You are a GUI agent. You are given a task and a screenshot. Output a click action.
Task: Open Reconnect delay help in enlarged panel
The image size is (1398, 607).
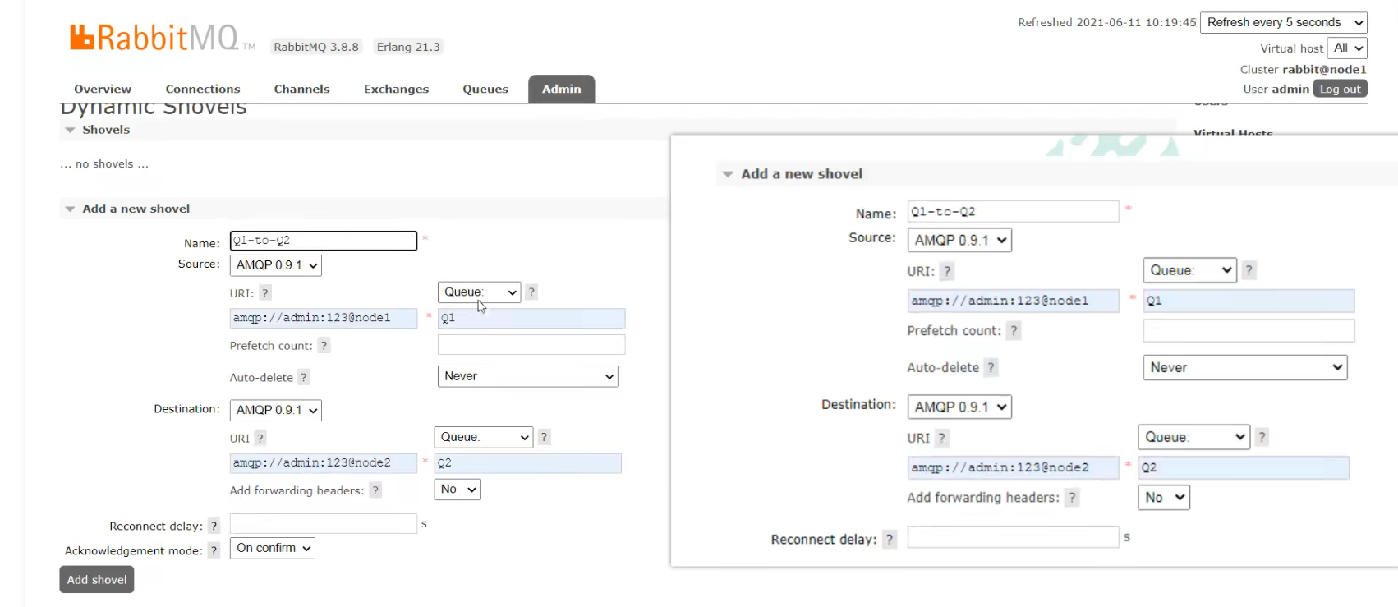click(890, 540)
